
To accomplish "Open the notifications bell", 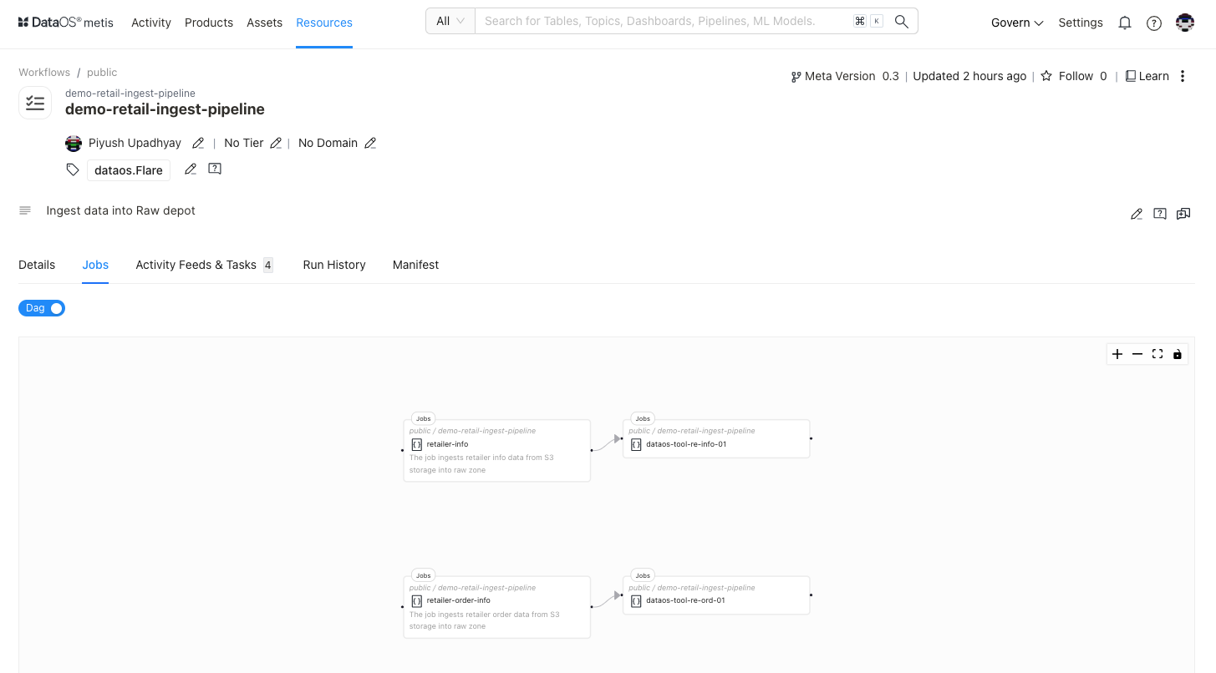I will [x=1125, y=23].
